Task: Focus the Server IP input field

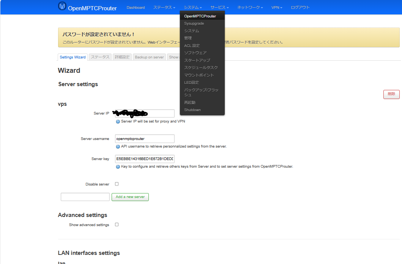Action: coord(145,113)
